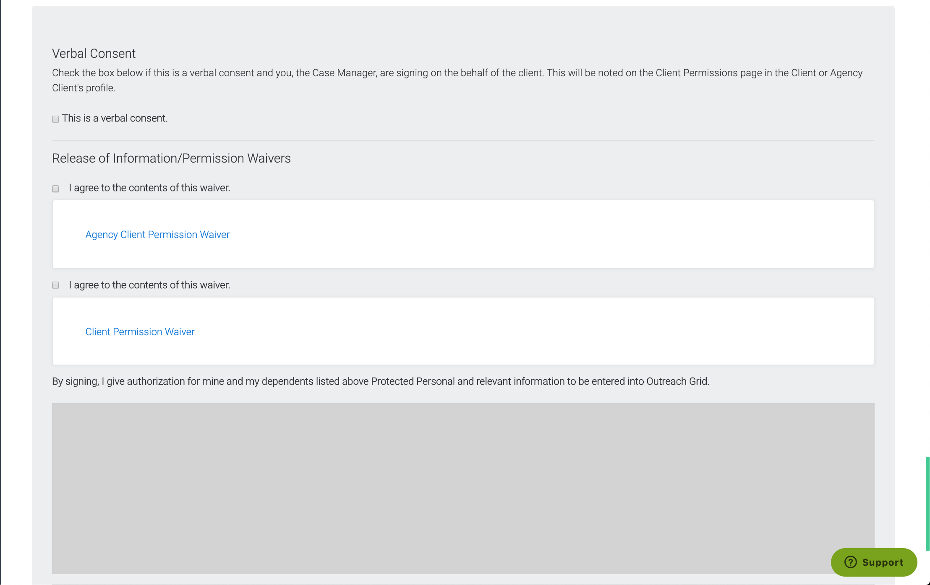Click second 'I agree to the contents' label
Viewport: 930px width, 585px height.
pos(149,285)
